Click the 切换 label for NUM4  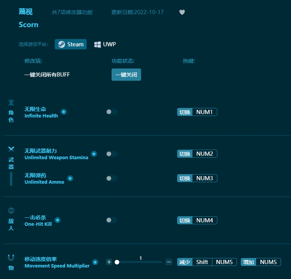click(185, 220)
